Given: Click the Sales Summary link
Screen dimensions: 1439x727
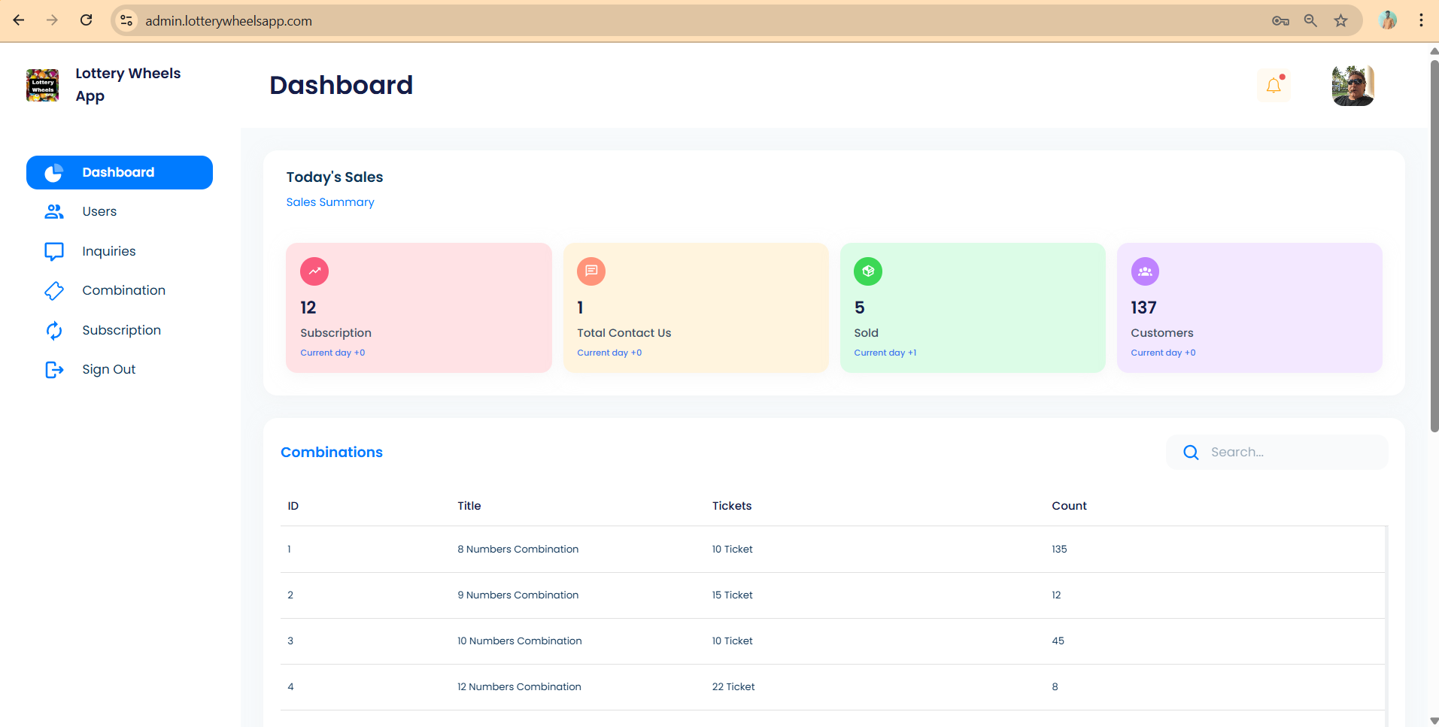Looking at the screenshot, I should point(330,202).
